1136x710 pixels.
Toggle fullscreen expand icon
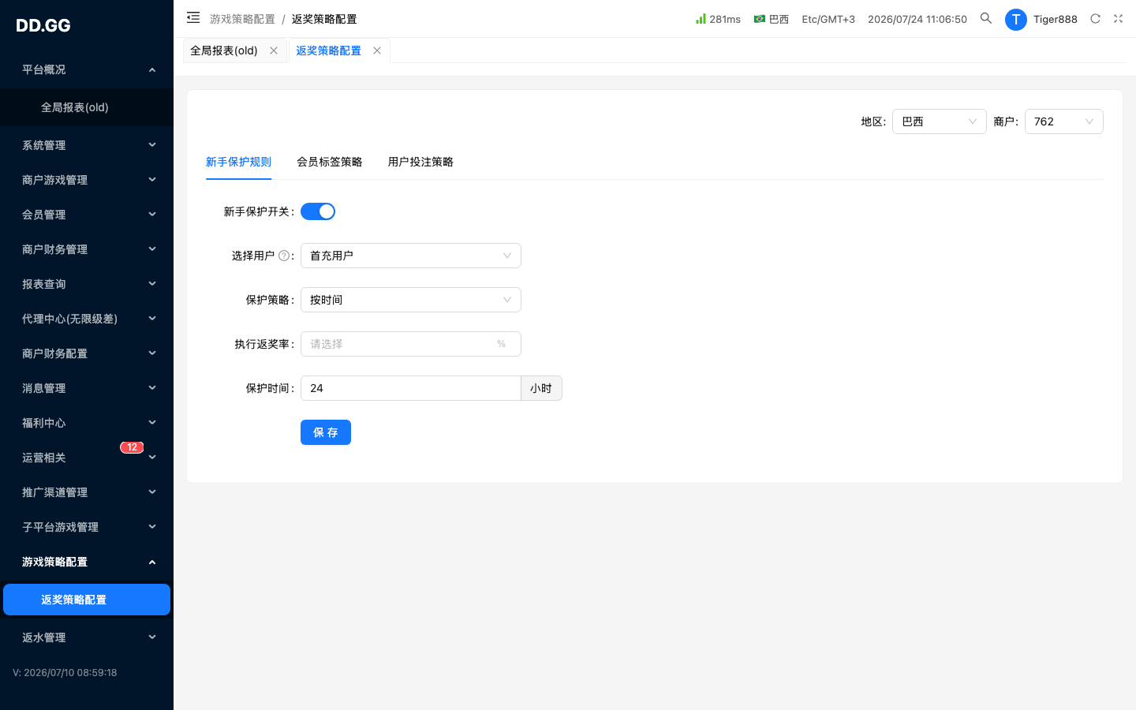tap(1118, 18)
